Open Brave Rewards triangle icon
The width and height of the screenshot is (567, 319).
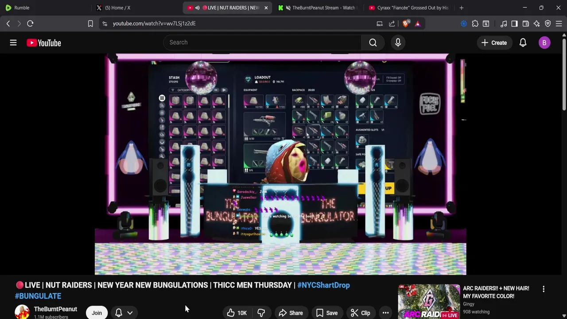click(418, 23)
